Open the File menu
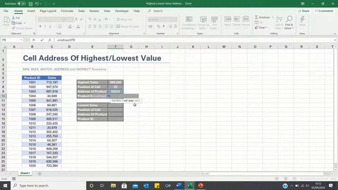The height and width of the screenshot is (190, 338). pyautogui.click(x=6, y=11)
